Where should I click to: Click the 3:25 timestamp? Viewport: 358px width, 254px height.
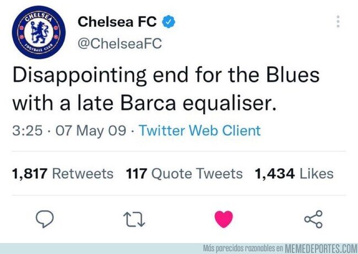(x=28, y=131)
